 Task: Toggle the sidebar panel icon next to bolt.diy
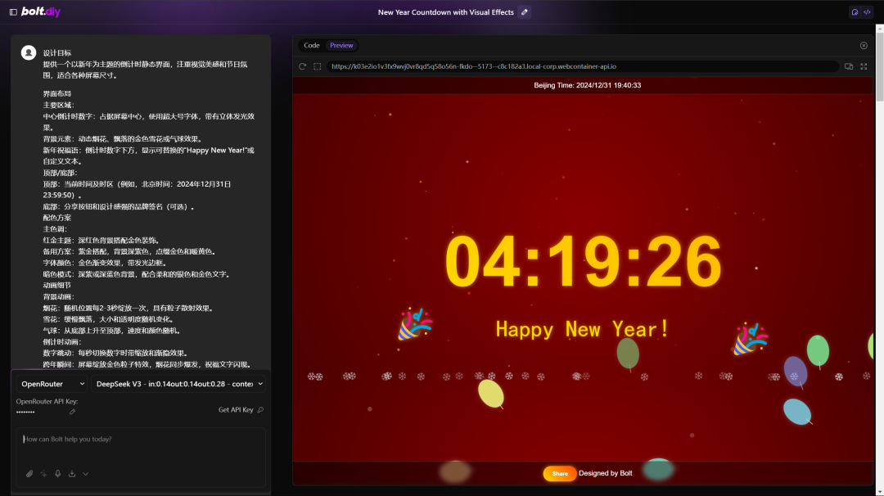[x=13, y=11]
